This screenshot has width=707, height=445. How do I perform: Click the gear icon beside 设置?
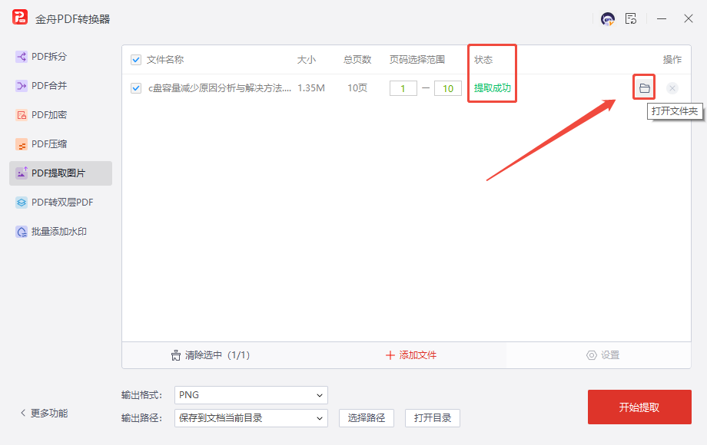(x=591, y=355)
